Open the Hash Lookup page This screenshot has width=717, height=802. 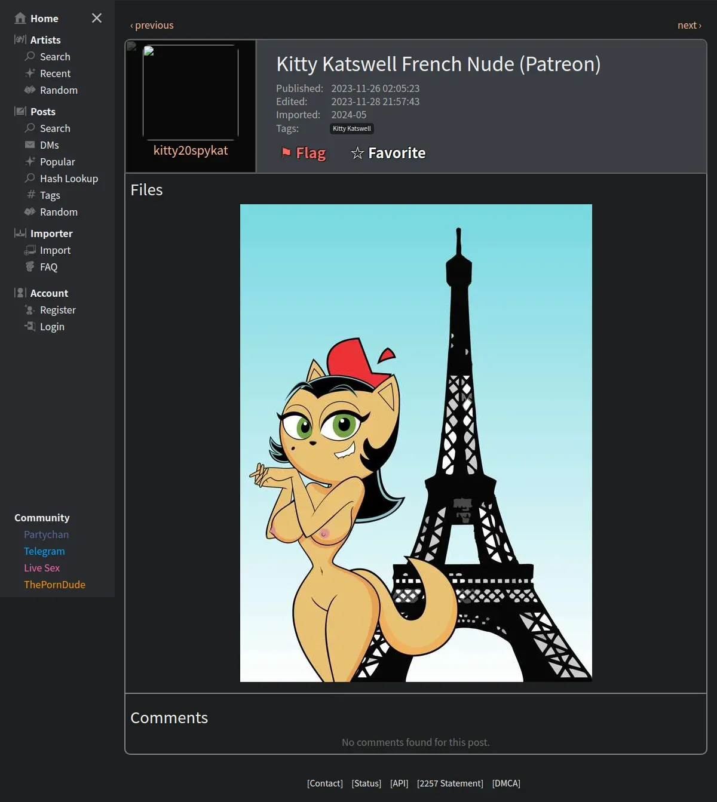pos(69,179)
